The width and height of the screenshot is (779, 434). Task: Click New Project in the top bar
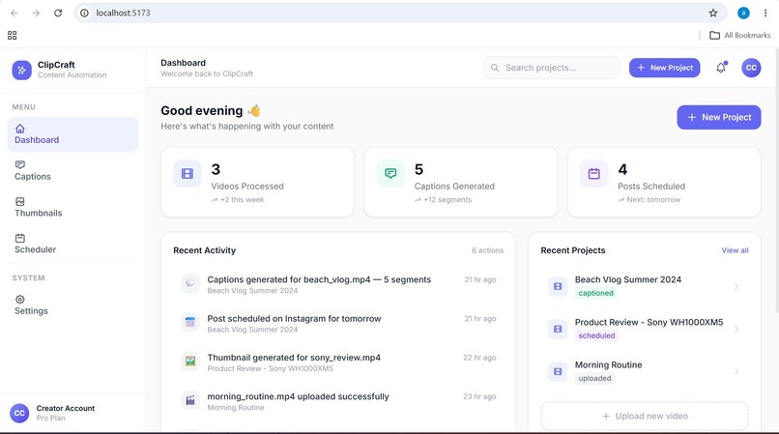click(664, 68)
